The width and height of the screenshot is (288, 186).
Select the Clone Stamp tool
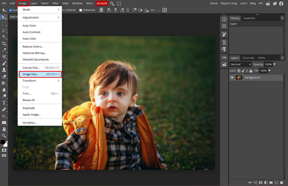4,70
